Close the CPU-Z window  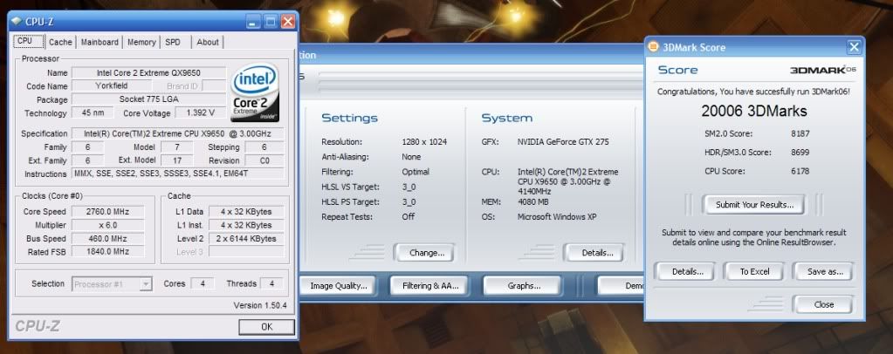[288, 22]
